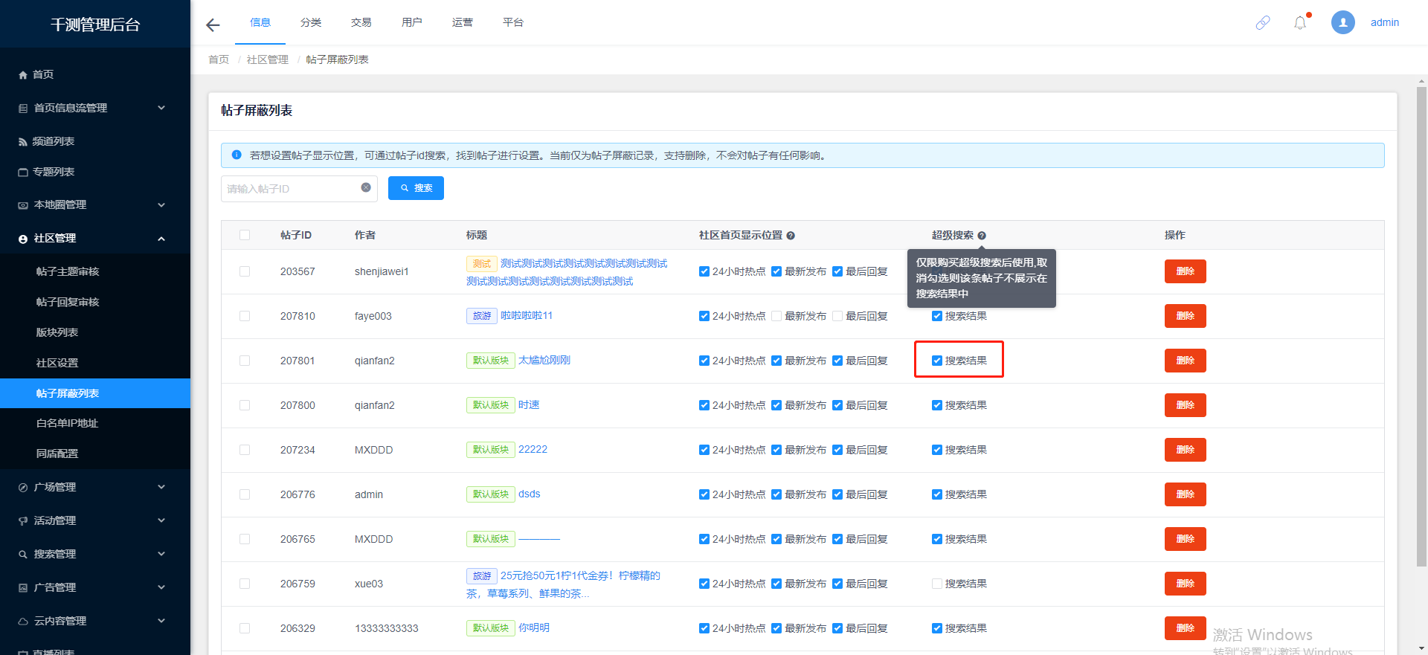This screenshot has height=655, width=1428.
Task: Delete post 206759 record
Action: 1185,584
